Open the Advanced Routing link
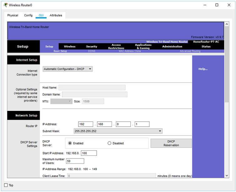 (x=190, y=51)
